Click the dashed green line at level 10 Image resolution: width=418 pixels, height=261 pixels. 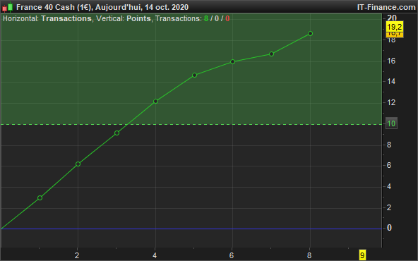(x=191, y=124)
